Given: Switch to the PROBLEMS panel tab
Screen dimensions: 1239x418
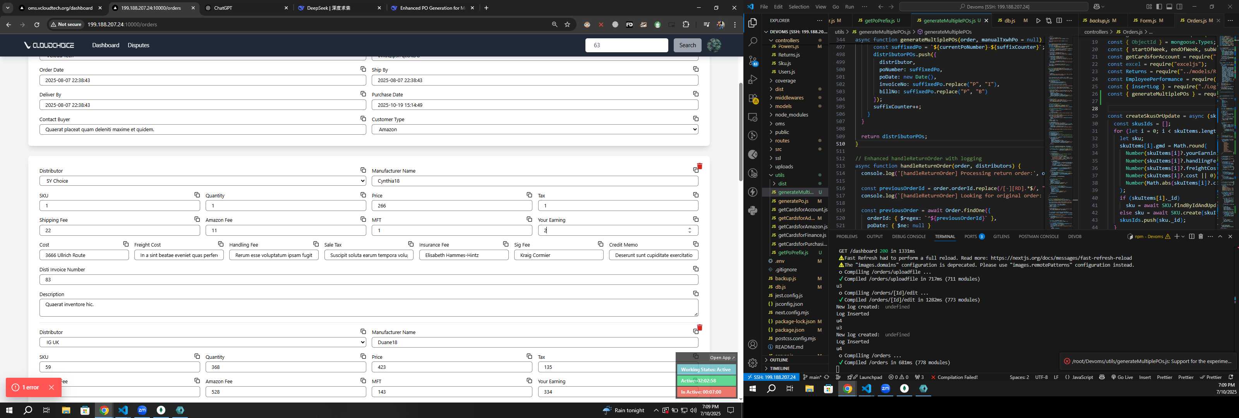Looking at the screenshot, I should point(846,236).
